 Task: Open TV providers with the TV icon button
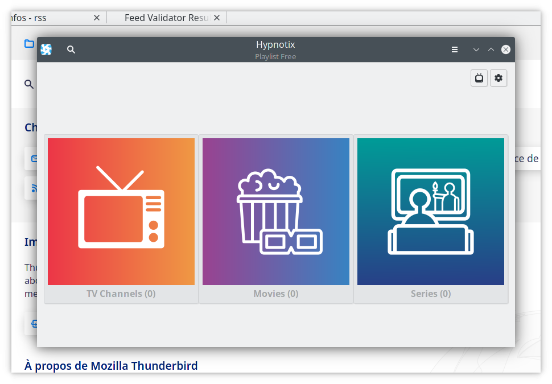479,78
